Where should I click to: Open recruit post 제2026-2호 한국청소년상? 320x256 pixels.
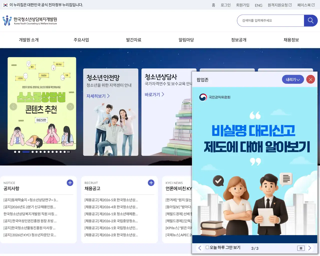111,235
